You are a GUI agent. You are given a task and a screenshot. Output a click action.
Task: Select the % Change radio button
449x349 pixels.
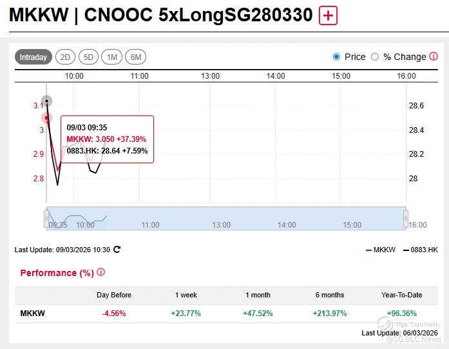375,57
